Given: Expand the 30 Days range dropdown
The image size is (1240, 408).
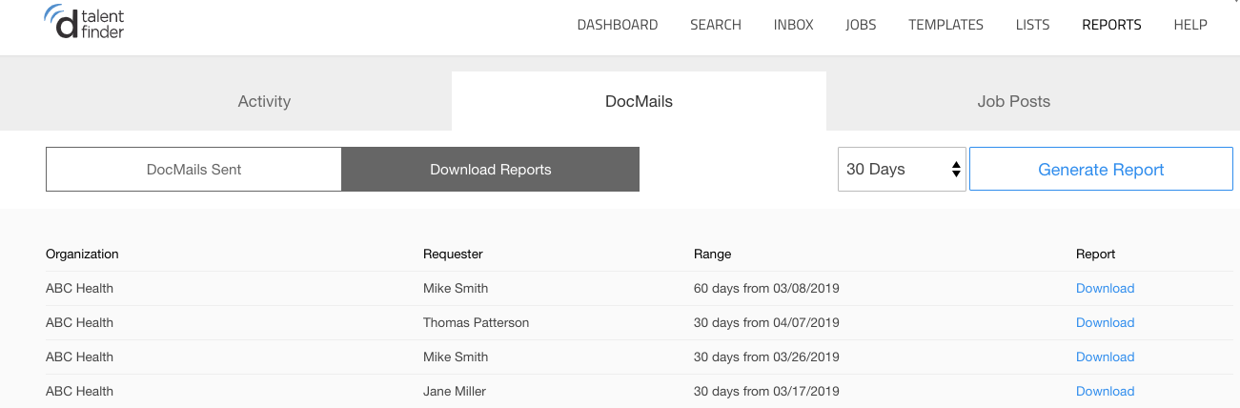Looking at the screenshot, I should (902, 169).
